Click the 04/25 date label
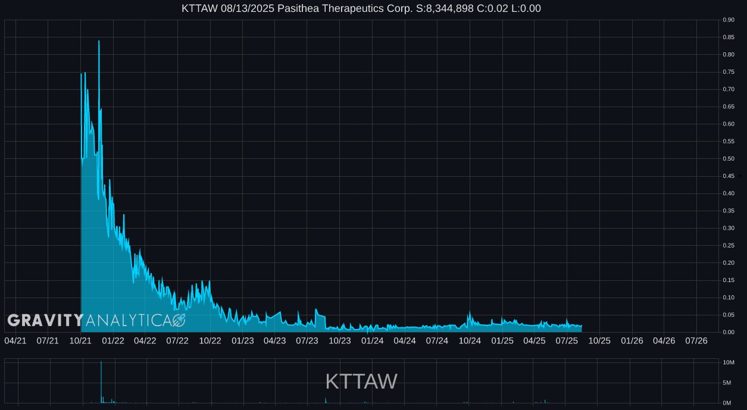747x410 pixels. 535,340
